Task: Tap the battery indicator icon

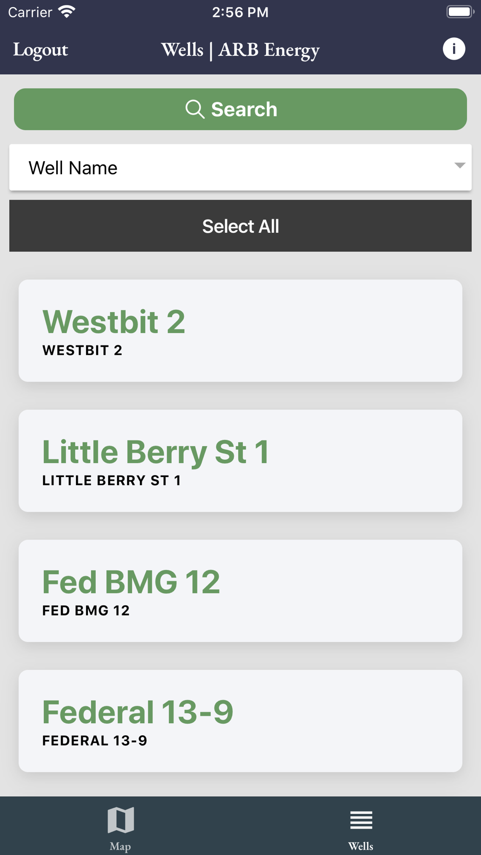Action: [x=460, y=12]
